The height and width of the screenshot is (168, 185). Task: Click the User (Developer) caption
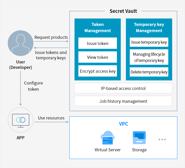pos(21,65)
